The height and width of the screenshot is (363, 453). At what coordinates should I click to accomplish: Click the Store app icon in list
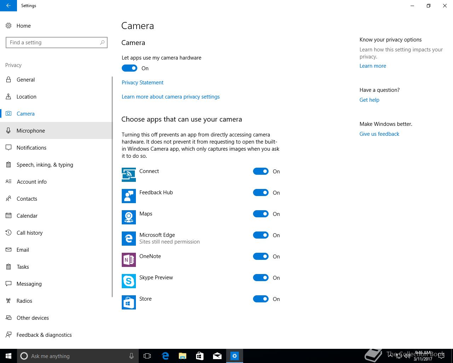[129, 302]
